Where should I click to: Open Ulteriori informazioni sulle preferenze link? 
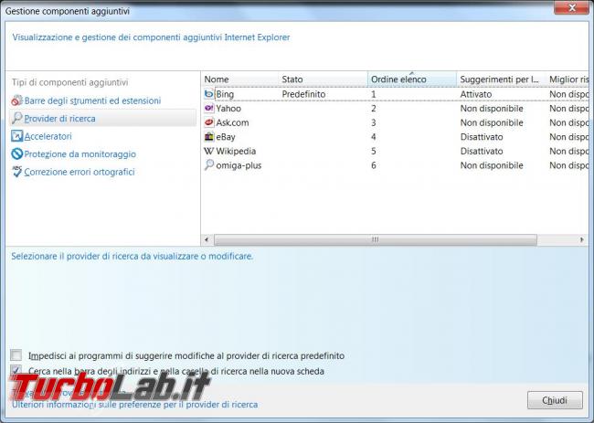point(135,405)
